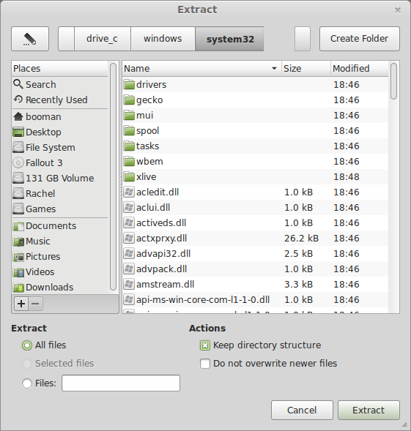Screen dimensions: 411x431
Task: Click the pencil edit-path icon button
Action: 30,39
